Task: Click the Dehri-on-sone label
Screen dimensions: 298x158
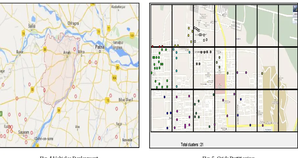Action: tap(44, 139)
